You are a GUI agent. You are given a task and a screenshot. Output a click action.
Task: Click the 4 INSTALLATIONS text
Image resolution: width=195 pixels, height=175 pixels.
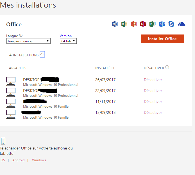[x=24, y=55]
